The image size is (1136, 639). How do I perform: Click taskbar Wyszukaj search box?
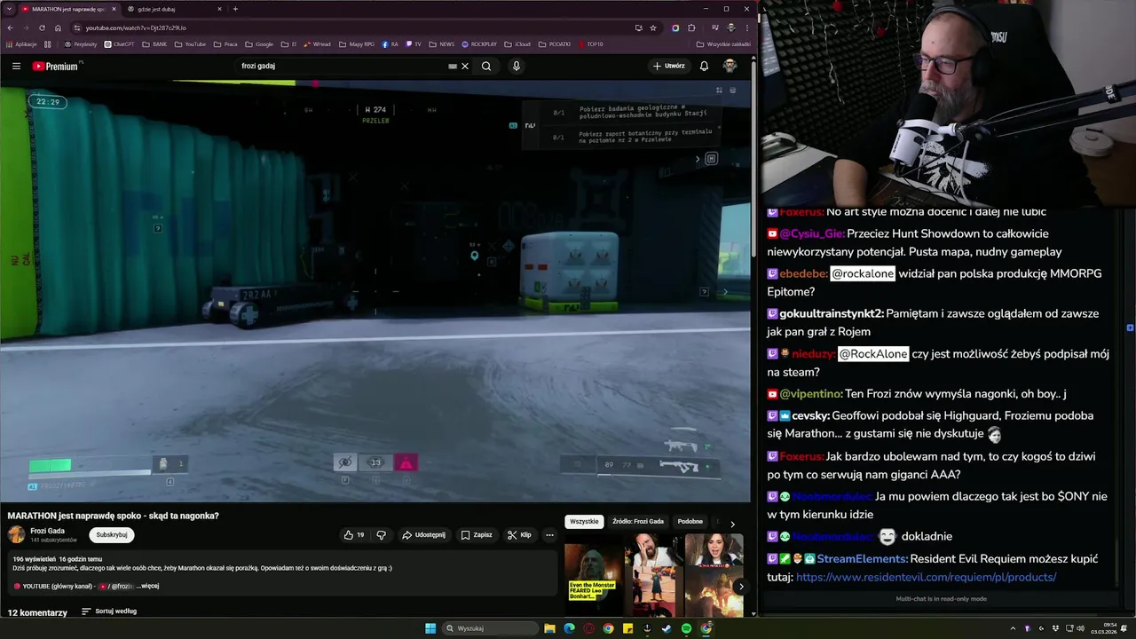[x=490, y=628]
